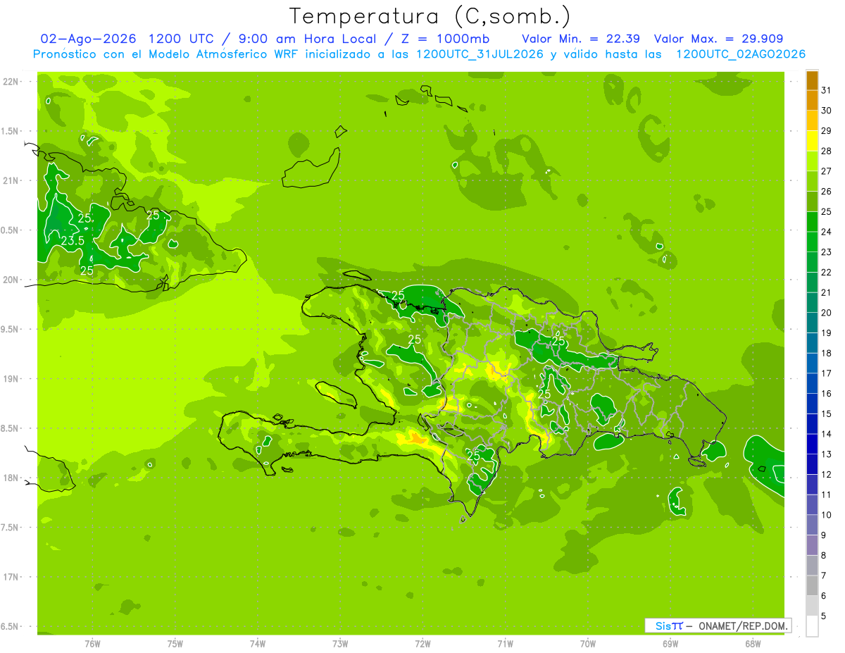Pick the lime colorbar swatch between 26 and 27
Image resolution: width=845 pixels, height=653 pixels.
click(812, 181)
